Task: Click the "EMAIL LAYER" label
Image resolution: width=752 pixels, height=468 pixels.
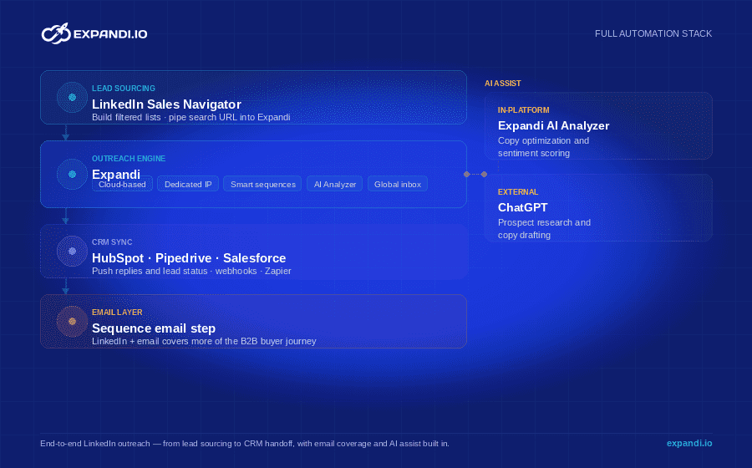Action: click(117, 313)
